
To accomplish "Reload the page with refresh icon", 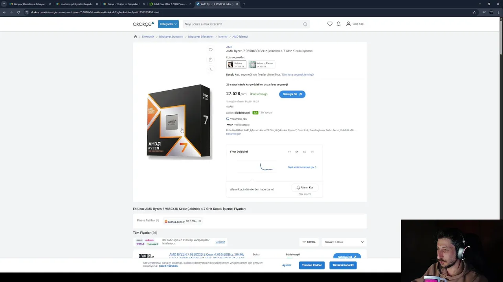I will click(x=18, y=12).
